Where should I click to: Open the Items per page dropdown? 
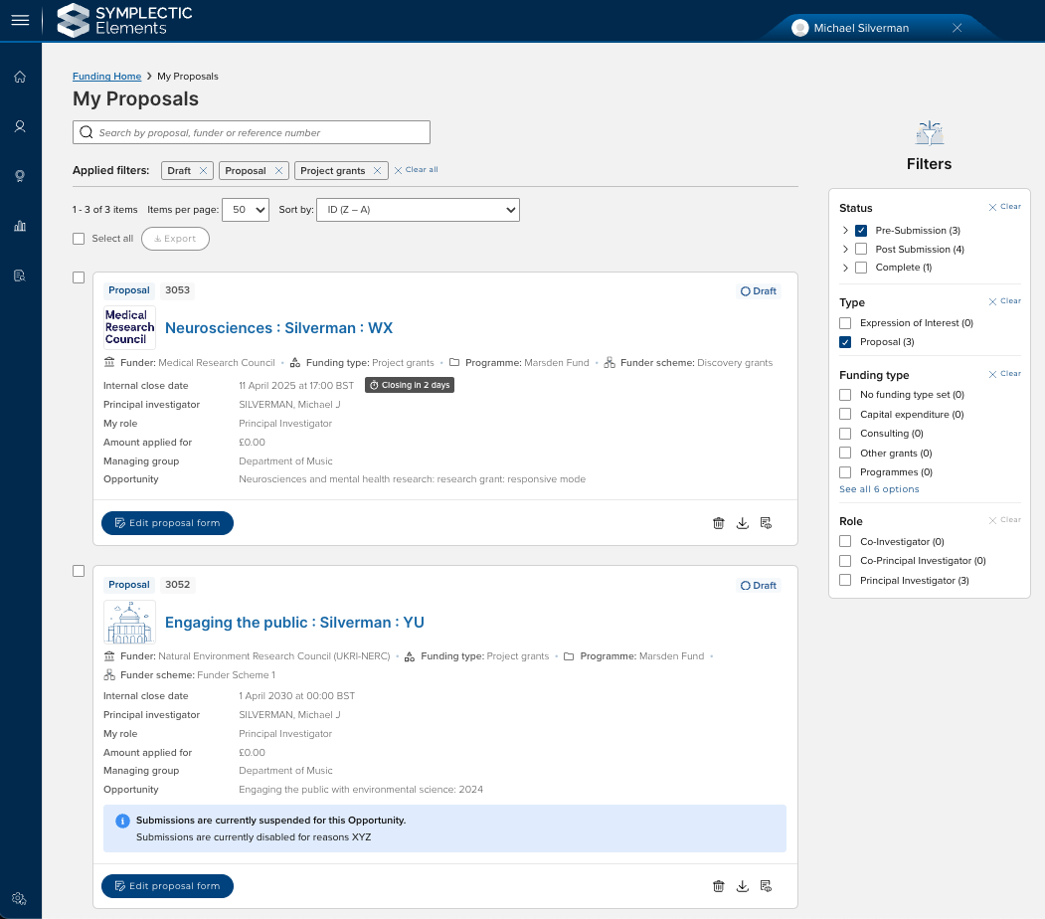click(246, 210)
